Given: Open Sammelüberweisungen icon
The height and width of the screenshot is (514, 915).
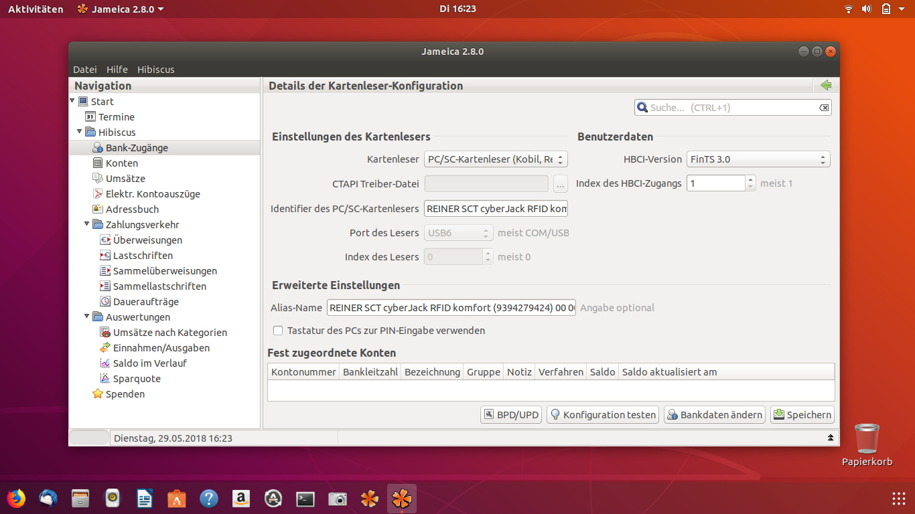Looking at the screenshot, I should (105, 271).
